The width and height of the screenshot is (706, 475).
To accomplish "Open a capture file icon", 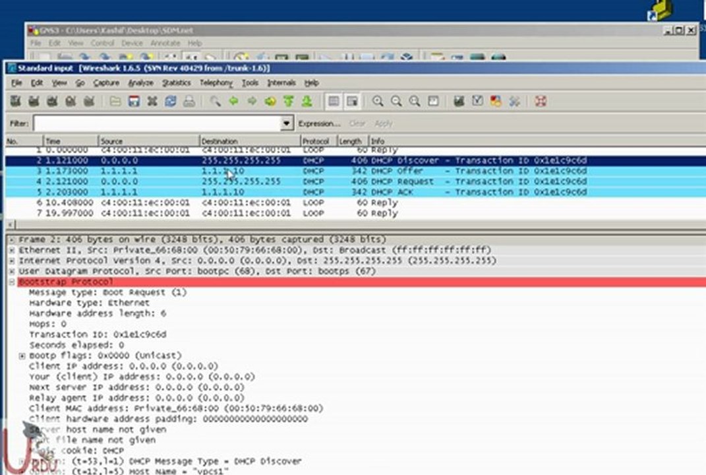I will tap(115, 102).
